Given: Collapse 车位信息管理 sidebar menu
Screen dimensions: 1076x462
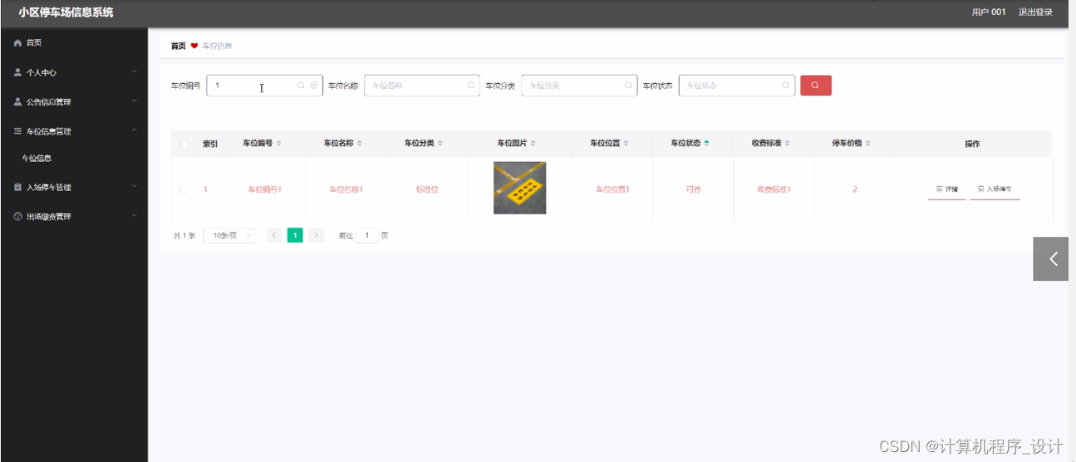Looking at the screenshot, I should tap(74, 131).
